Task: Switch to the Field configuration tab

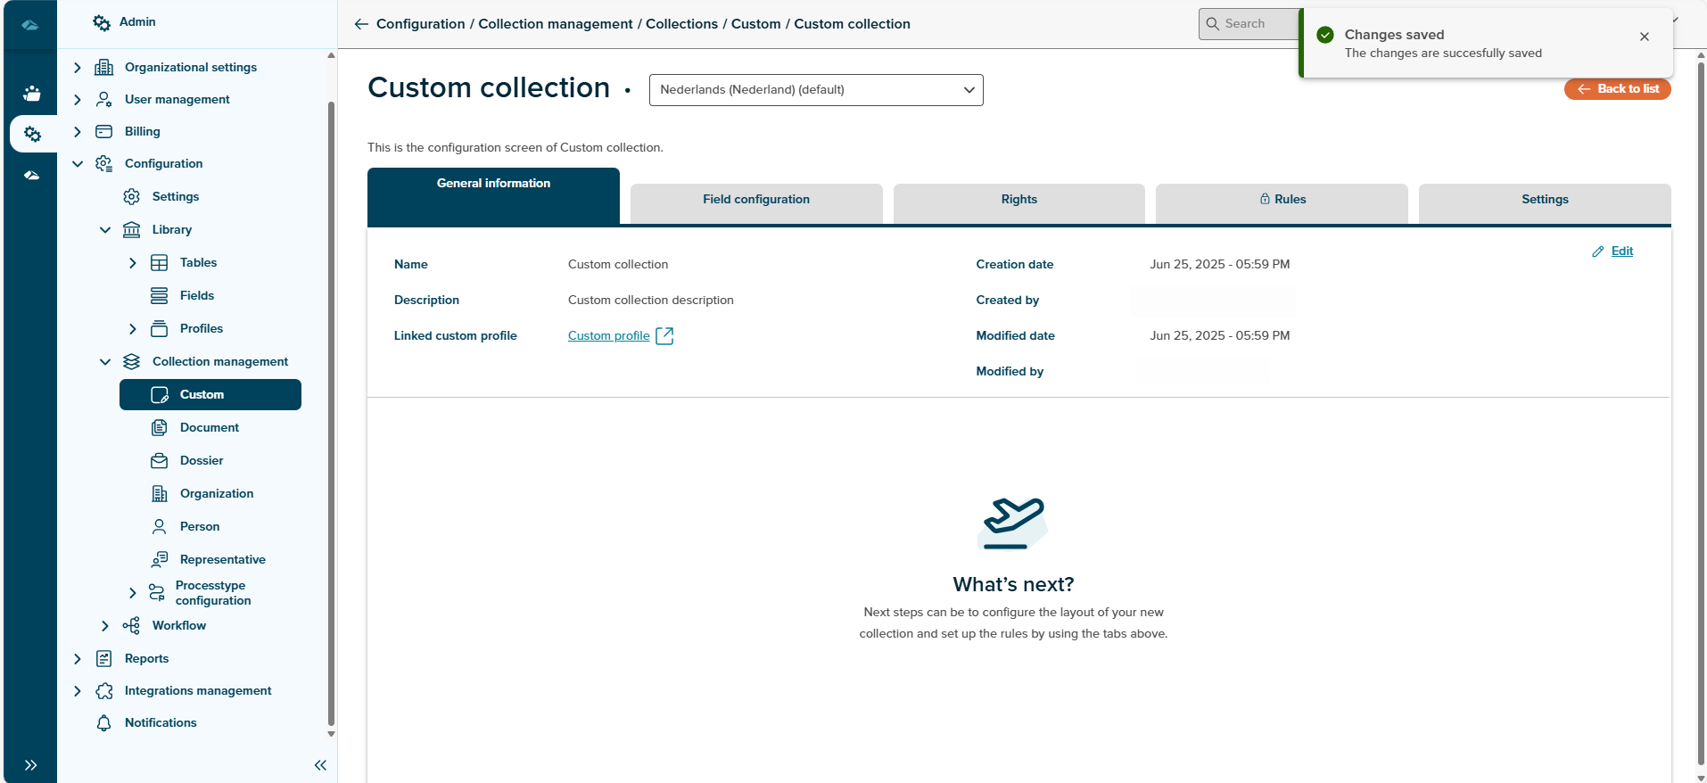Action: pyautogui.click(x=755, y=200)
